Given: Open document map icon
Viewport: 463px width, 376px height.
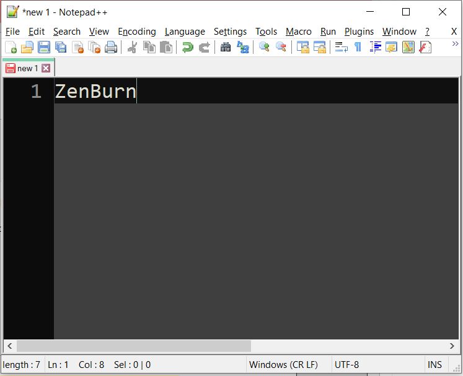Looking at the screenshot, I should (408, 47).
